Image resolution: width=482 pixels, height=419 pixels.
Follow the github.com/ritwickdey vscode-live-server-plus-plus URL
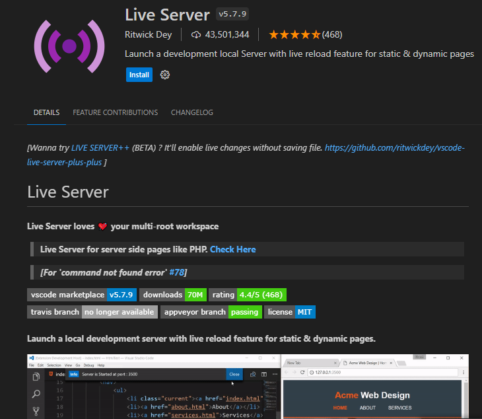click(395, 148)
